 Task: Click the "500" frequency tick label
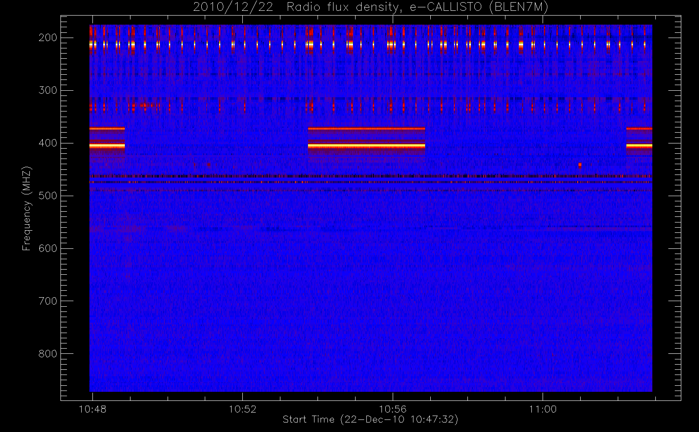click(x=48, y=196)
